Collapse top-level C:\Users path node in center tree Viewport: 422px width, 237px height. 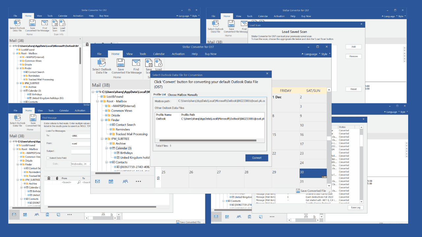coord(93,92)
